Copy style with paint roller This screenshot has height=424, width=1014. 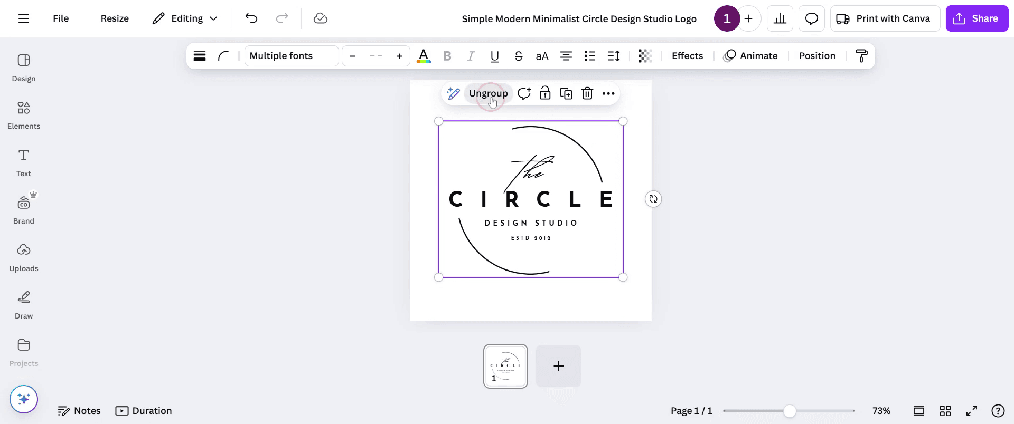click(x=861, y=56)
